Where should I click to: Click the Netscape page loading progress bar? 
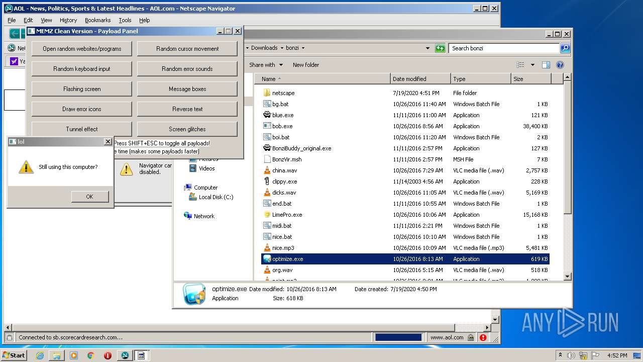coord(398,337)
